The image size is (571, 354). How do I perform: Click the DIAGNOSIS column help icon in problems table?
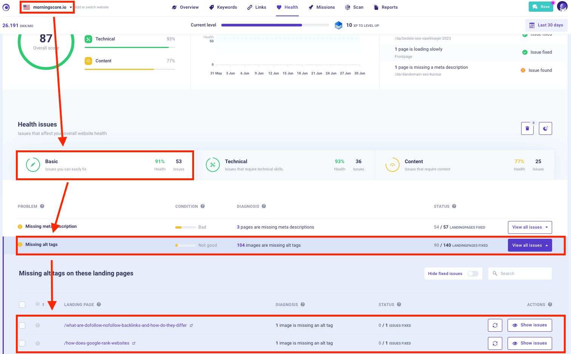[264, 206]
